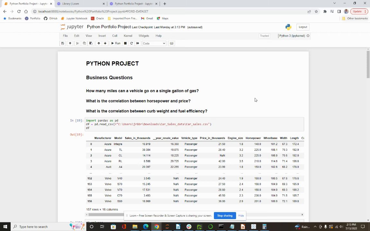
Task: Click the page vertical scrollbar thumb
Action: tap(368, 64)
